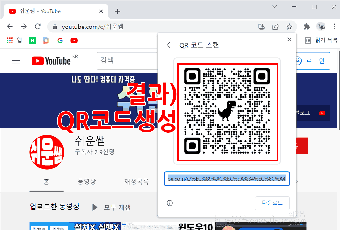Close the QR code popup
The width and height of the screenshot is (340, 230).
[x=289, y=40]
